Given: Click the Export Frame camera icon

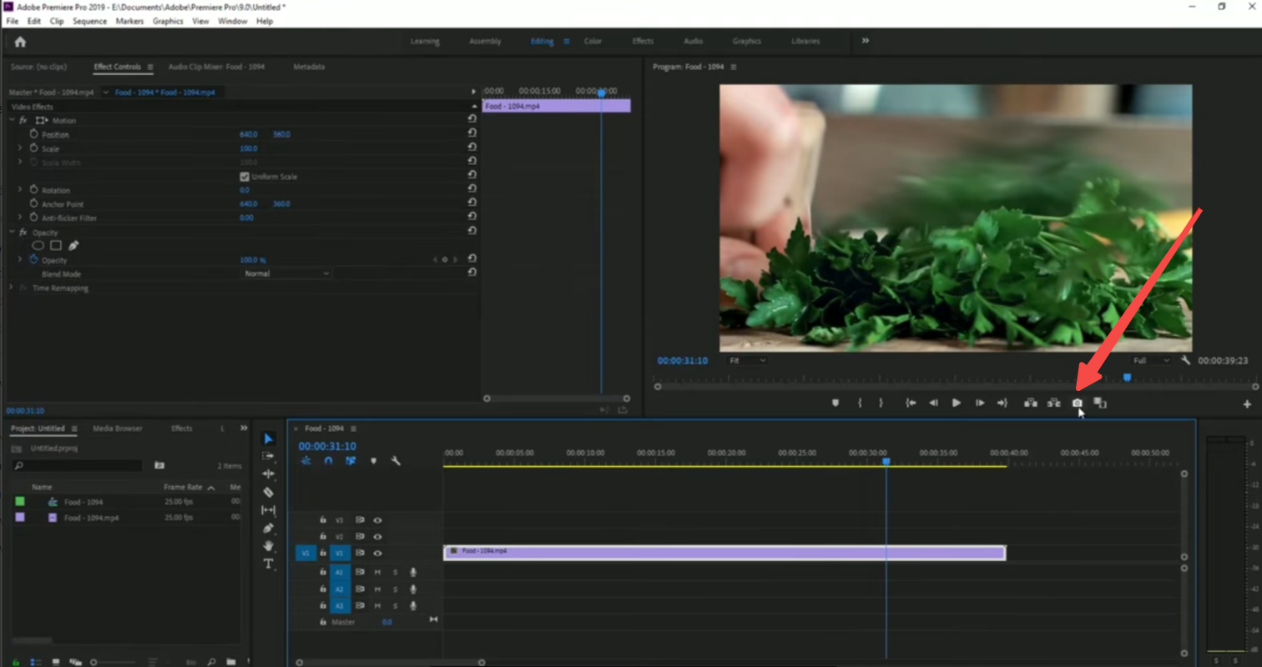Looking at the screenshot, I should [x=1077, y=403].
